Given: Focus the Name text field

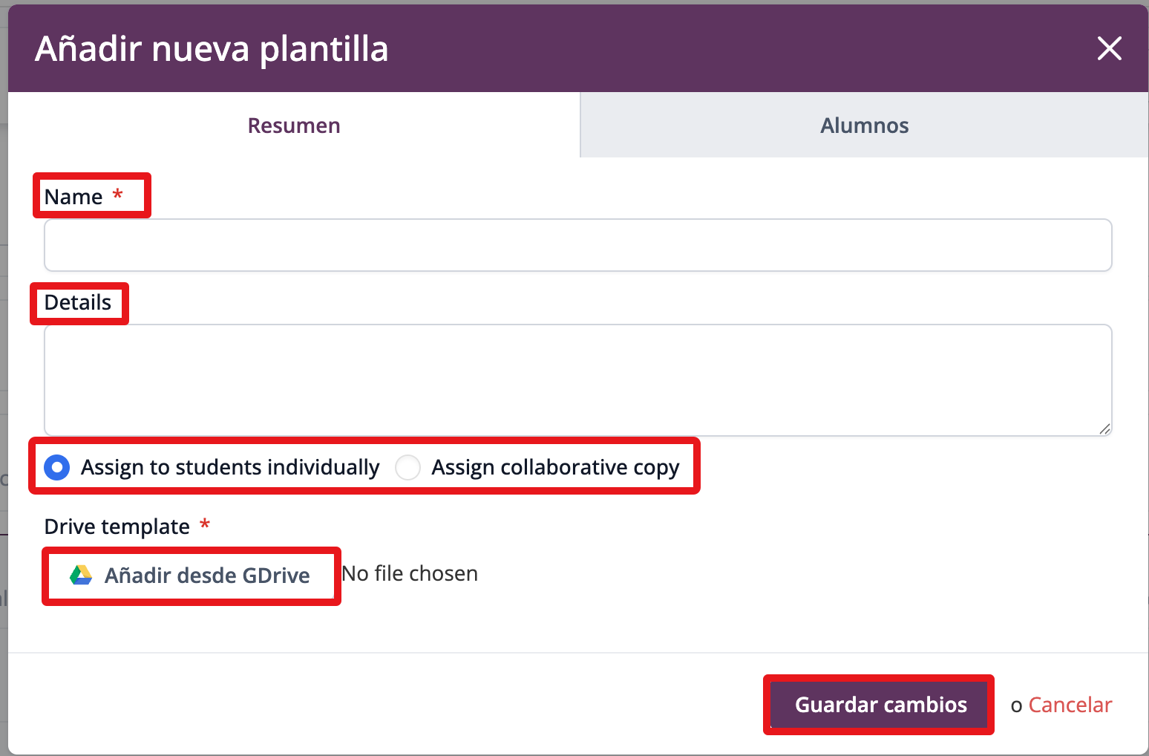Looking at the screenshot, I should [577, 245].
